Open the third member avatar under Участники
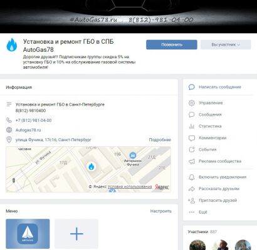This screenshot has height=250, width=257. (x=243, y=245)
